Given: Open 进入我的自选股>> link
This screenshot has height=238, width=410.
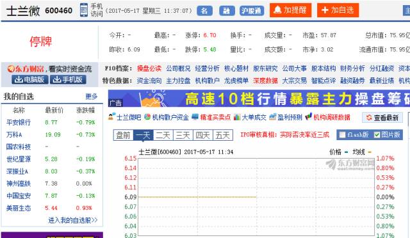Looking at the screenshot, I should 73,220.
